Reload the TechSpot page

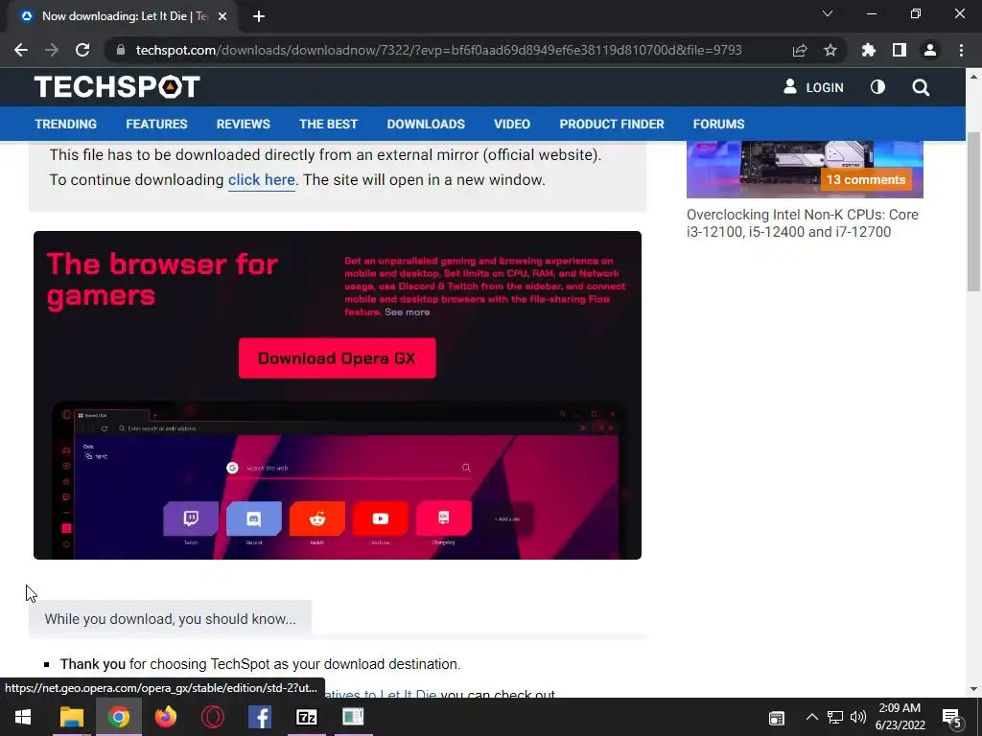coord(82,50)
